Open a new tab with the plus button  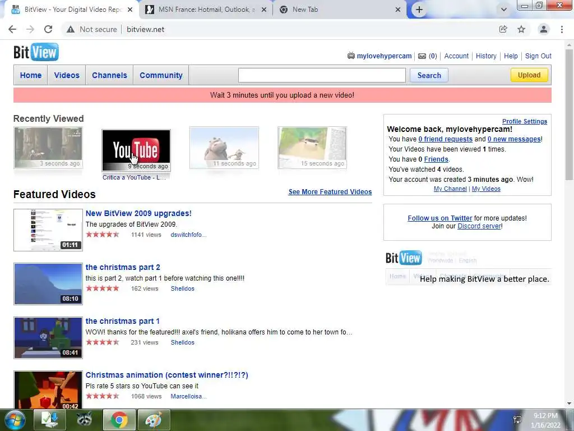pyautogui.click(x=419, y=10)
